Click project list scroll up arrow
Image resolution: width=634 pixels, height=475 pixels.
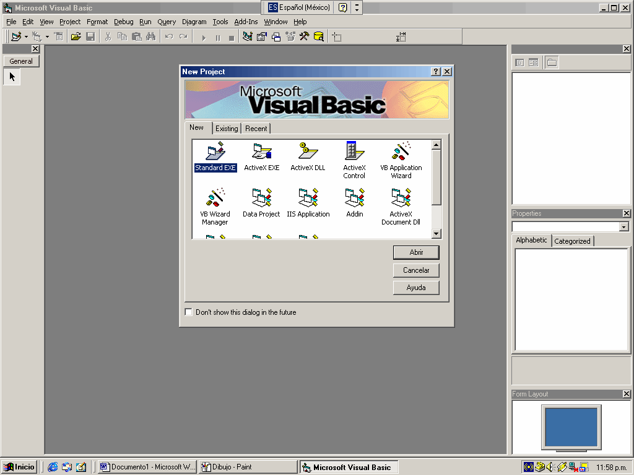(436, 145)
